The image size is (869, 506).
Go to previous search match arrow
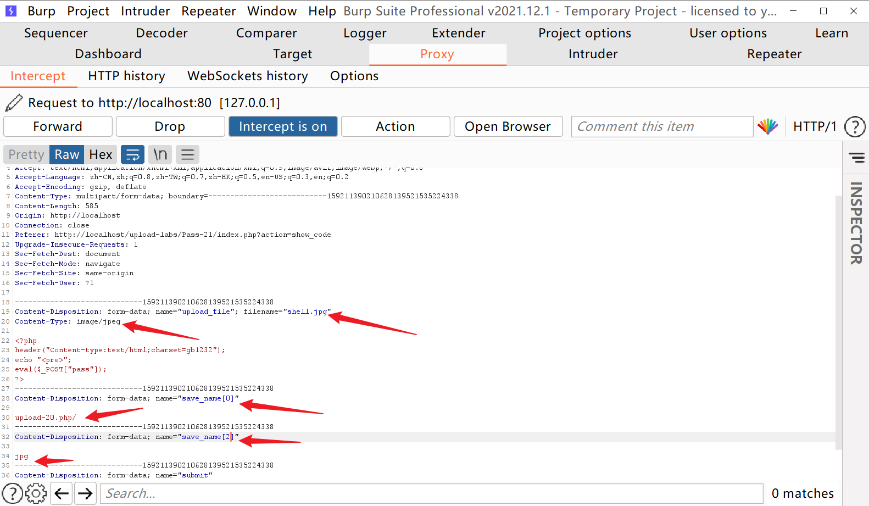[62, 493]
